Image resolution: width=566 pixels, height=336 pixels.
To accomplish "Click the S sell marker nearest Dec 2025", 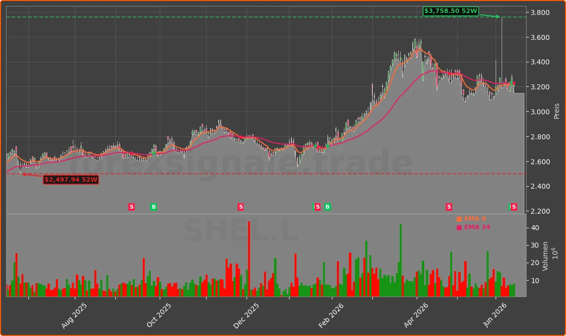I will (x=241, y=207).
